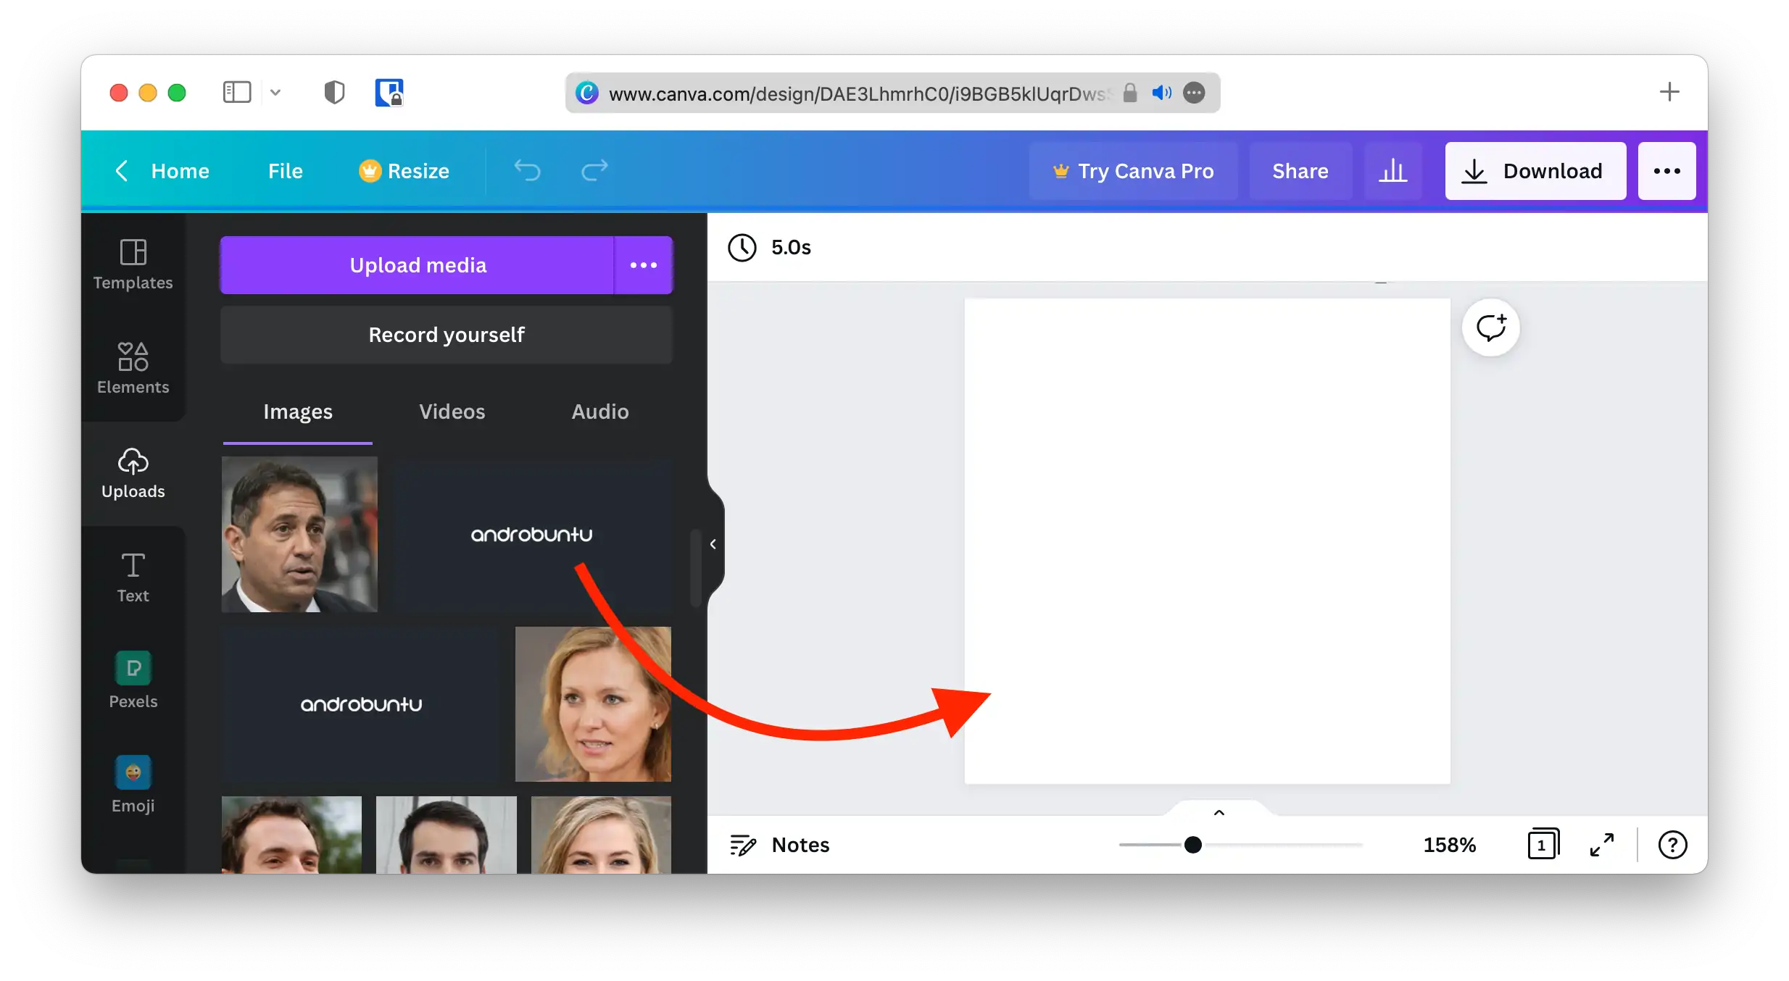The image size is (1789, 981).
Task: Open the sidebar options dropdown in browser toolbar
Action: pyautogui.click(x=275, y=93)
